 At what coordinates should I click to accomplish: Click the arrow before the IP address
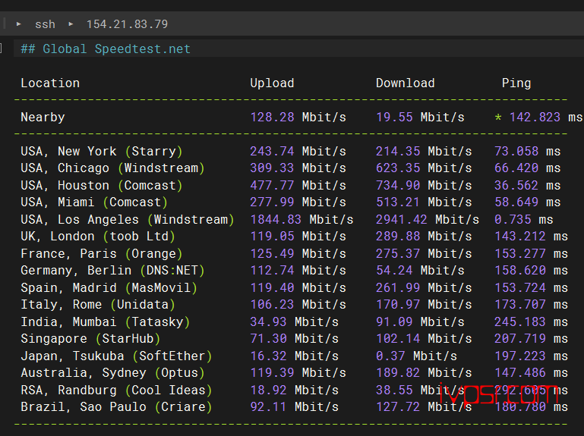click(71, 24)
